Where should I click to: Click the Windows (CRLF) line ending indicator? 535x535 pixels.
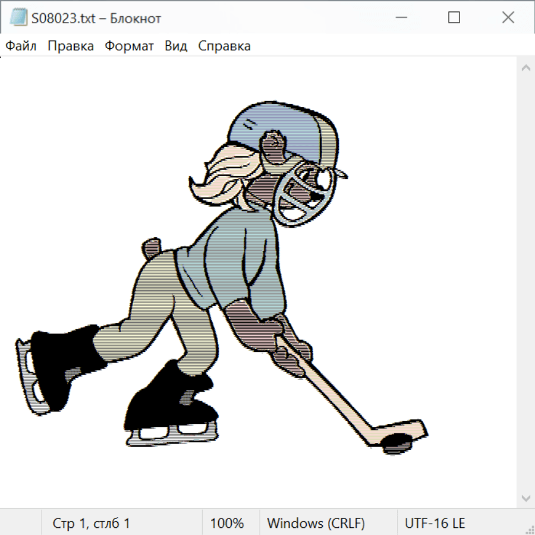(316, 524)
